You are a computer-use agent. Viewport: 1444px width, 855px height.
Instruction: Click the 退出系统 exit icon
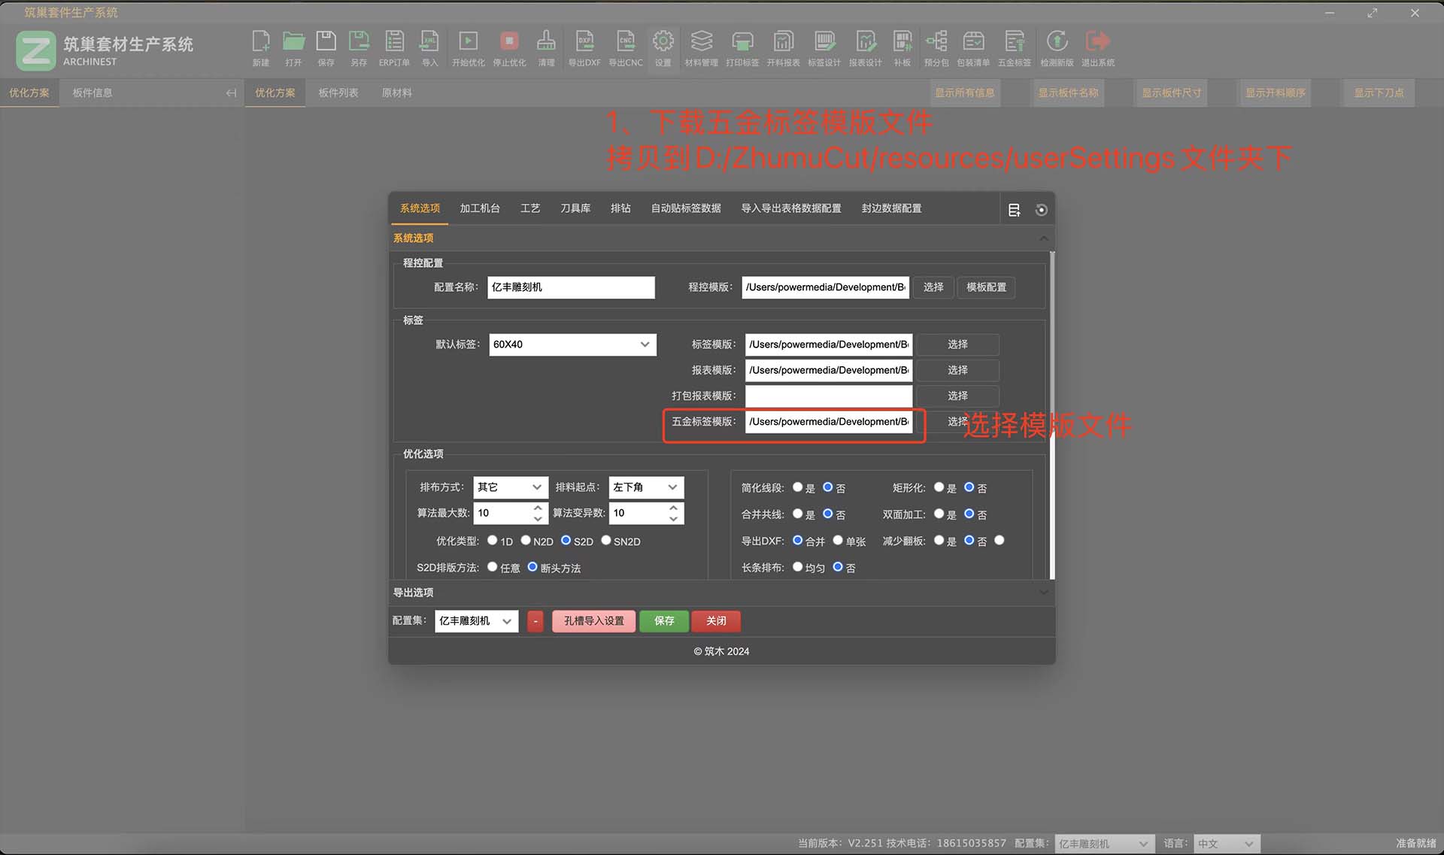pyautogui.click(x=1098, y=48)
